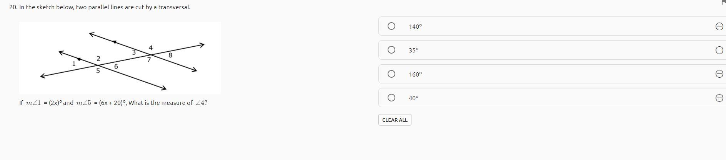726x160 pixels.
Task: Choose the 35° radio button
Action: click(391, 50)
